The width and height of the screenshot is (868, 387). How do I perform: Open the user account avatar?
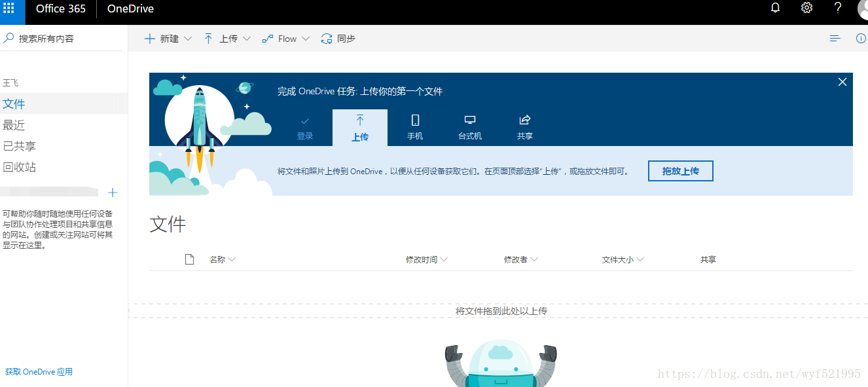863,9
